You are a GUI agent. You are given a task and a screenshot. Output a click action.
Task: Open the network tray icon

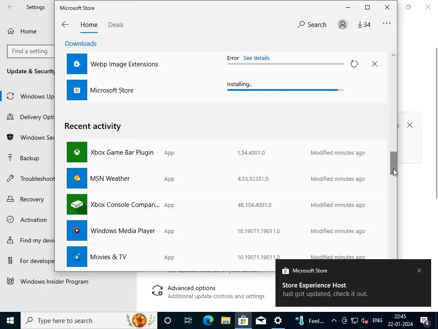(355, 320)
